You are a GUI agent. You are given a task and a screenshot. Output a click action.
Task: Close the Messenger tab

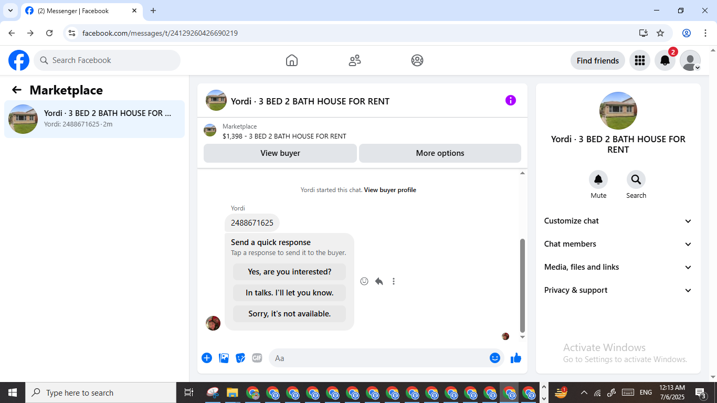(134, 10)
